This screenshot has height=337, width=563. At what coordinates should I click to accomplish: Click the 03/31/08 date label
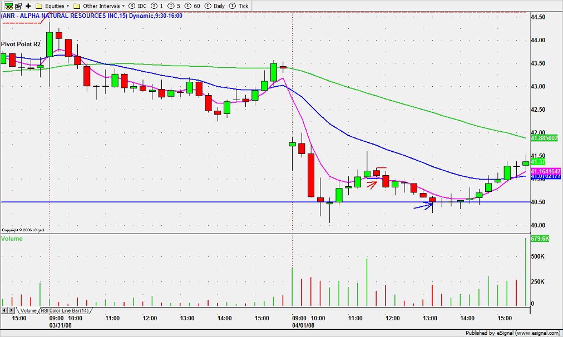pos(60,325)
